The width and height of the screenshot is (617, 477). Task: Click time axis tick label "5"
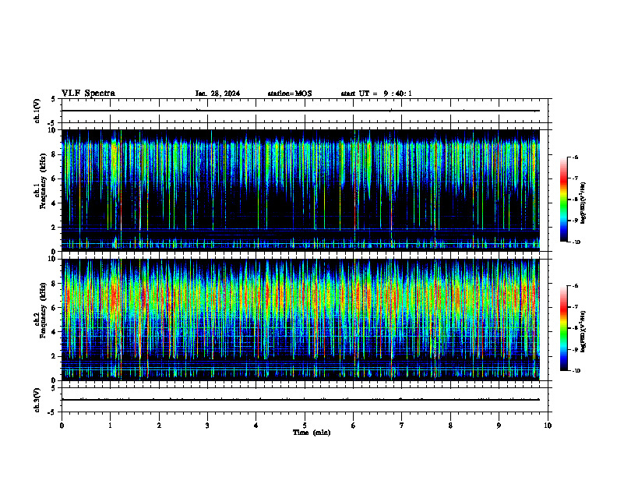(x=305, y=426)
